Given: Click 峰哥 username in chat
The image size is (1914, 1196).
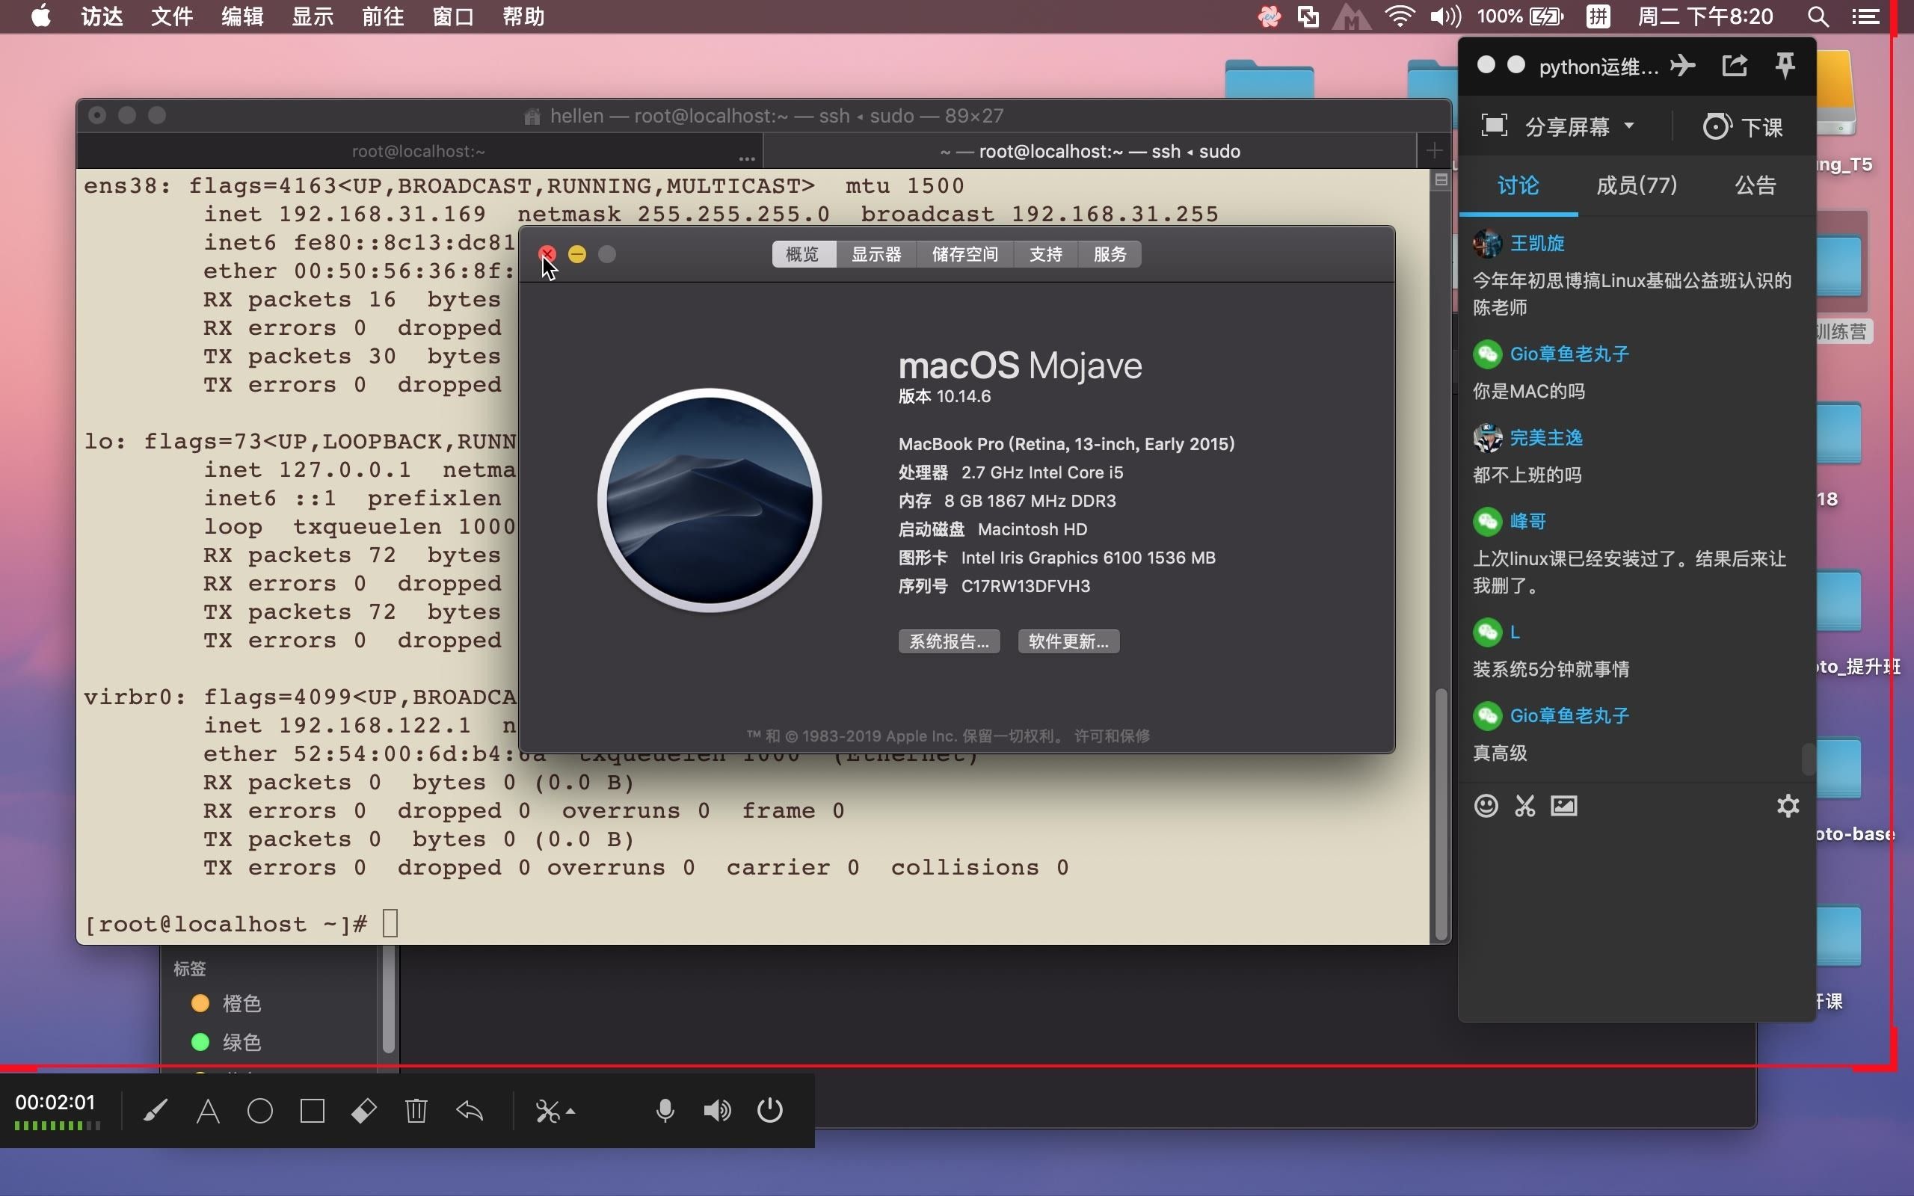Looking at the screenshot, I should (x=1528, y=521).
